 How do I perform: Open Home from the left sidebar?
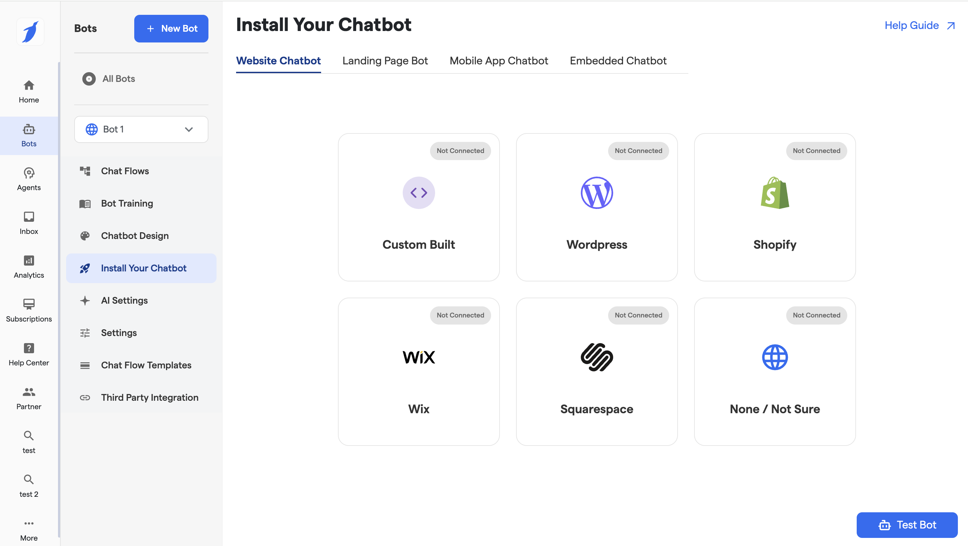[x=29, y=91]
